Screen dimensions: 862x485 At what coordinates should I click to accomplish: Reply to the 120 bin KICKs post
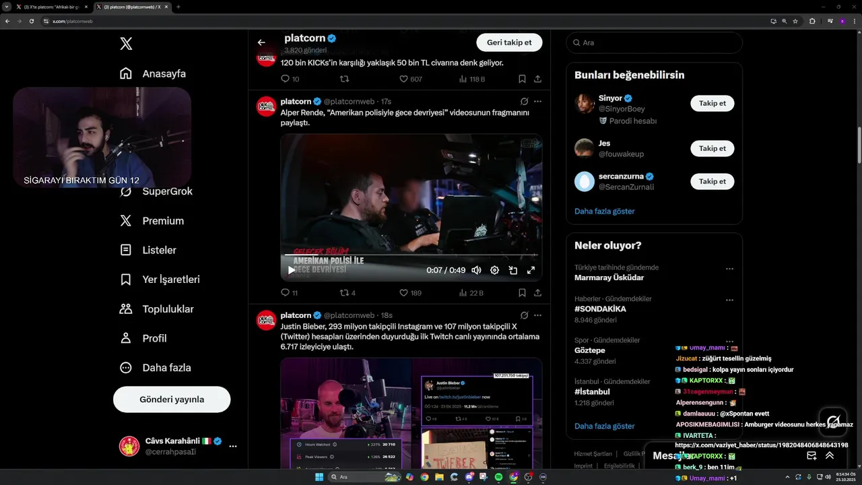coord(290,79)
